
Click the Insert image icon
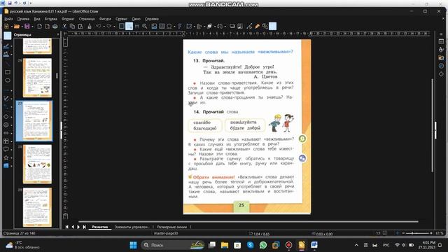(x=154, y=27)
